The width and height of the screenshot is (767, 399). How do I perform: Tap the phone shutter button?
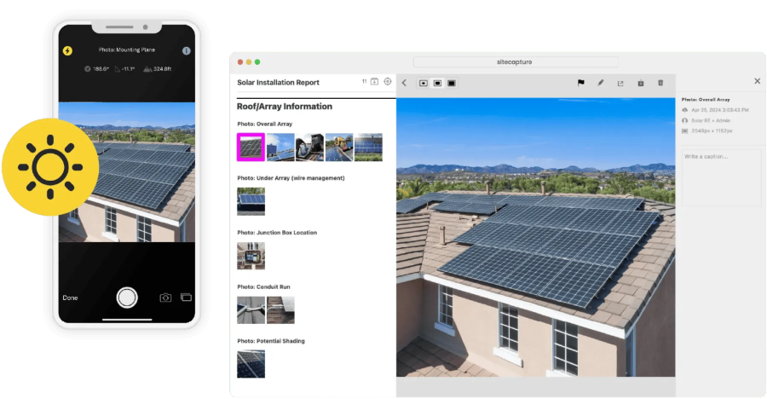tap(127, 298)
